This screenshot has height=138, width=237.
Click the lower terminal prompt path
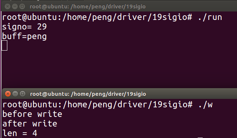(97, 105)
